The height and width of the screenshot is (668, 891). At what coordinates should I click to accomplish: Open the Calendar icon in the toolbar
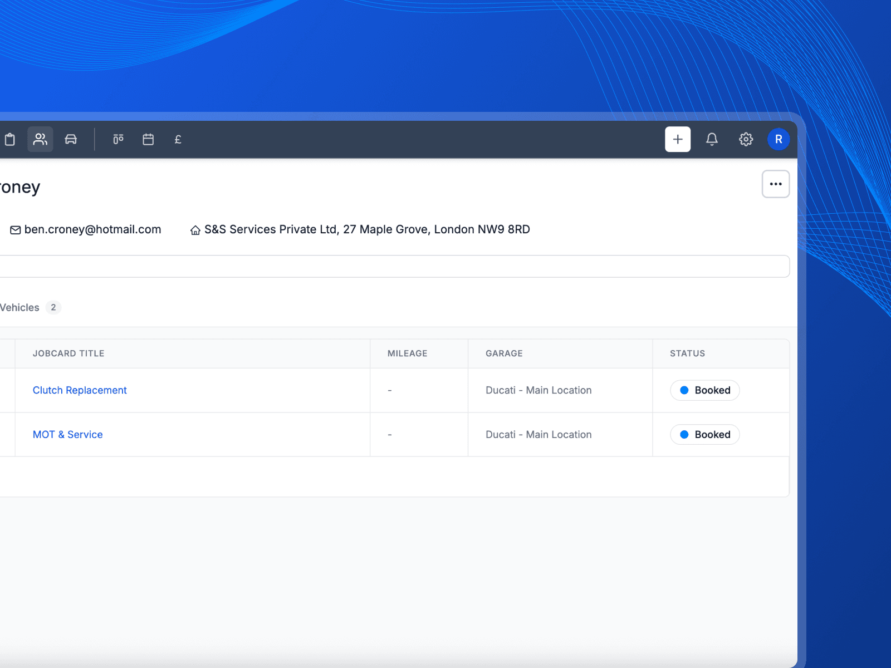[148, 139]
